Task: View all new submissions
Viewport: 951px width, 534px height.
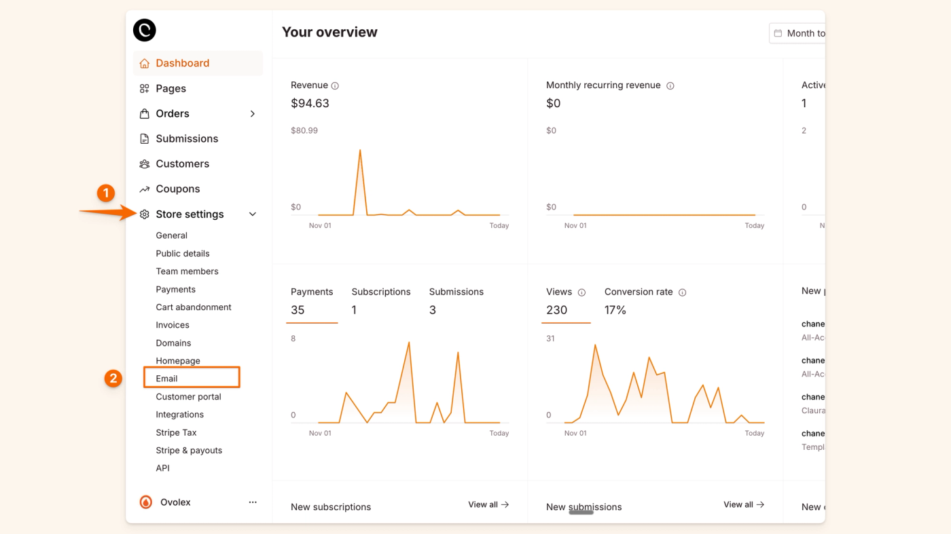Action: [x=744, y=505]
